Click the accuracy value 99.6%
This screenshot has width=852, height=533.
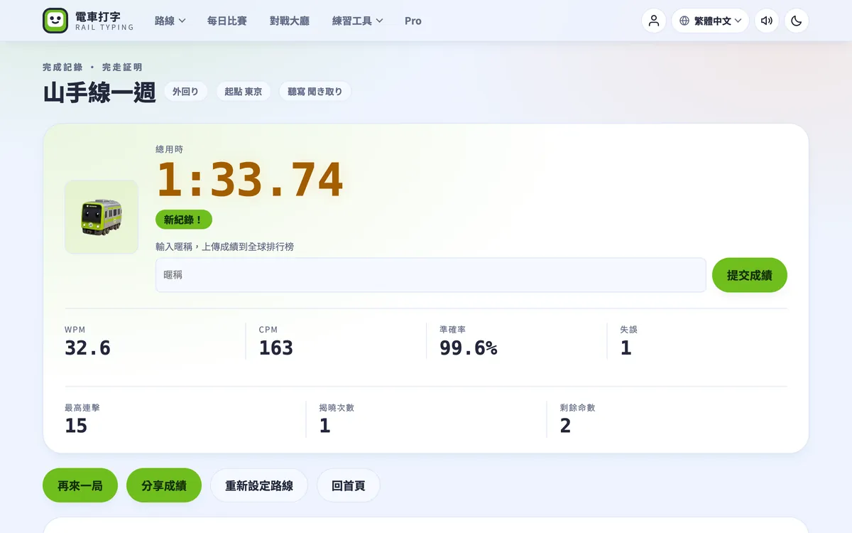469,348
